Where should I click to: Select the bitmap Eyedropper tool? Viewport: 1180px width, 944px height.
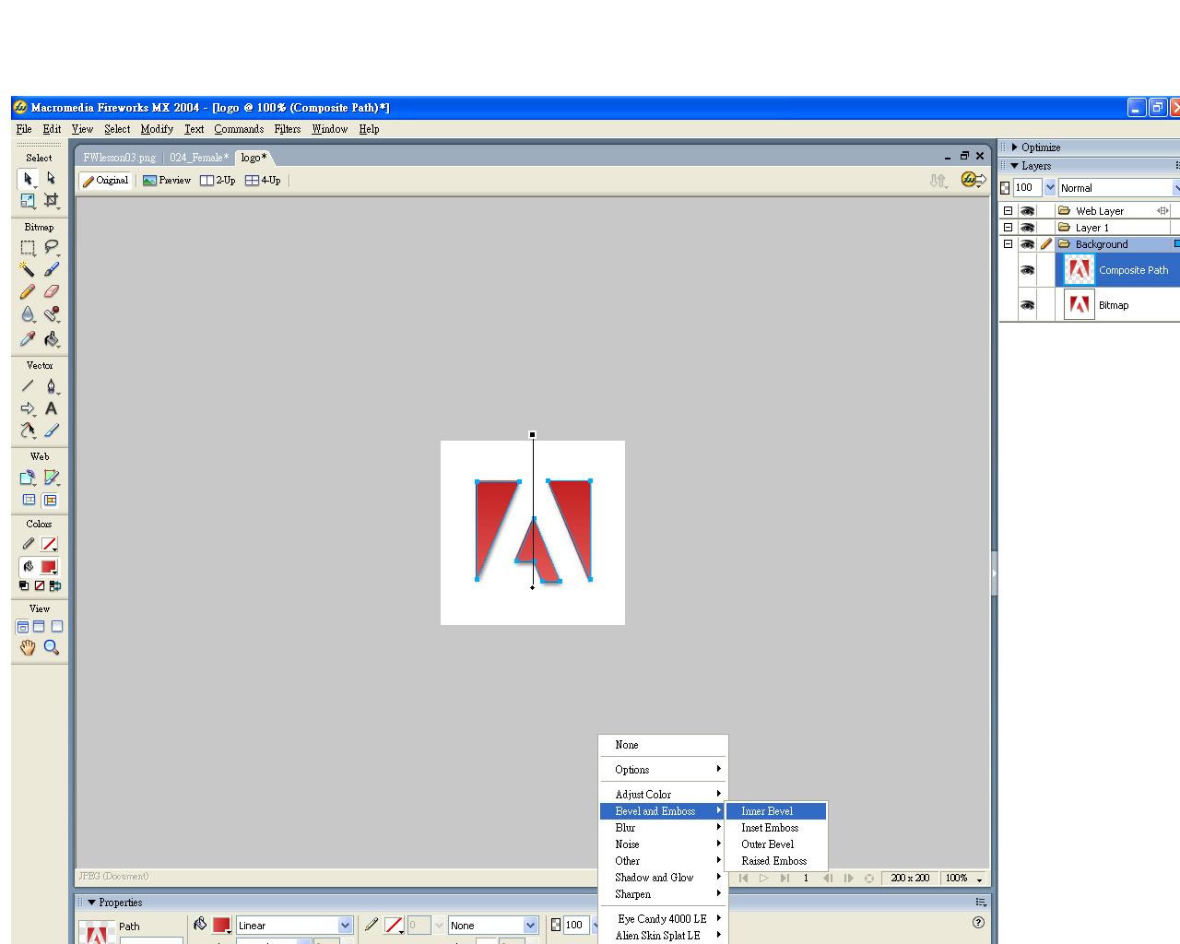click(28, 338)
